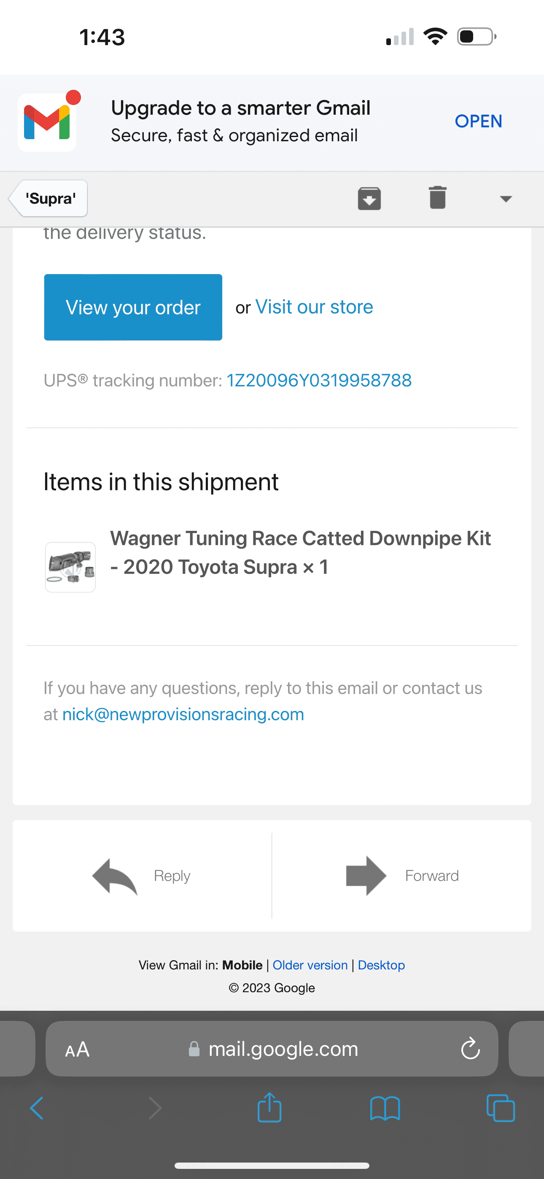Show Safari's open tabs overview
This screenshot has width=544, height=1179.
point(501,1108)
